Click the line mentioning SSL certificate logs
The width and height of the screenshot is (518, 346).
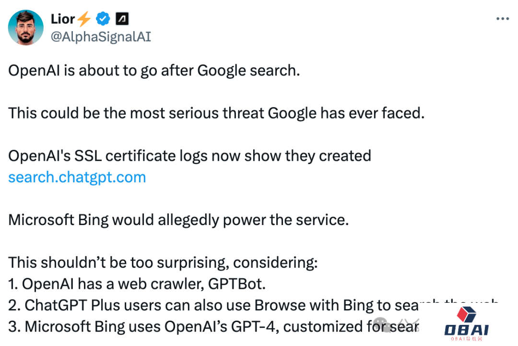(x=190, y=156)
